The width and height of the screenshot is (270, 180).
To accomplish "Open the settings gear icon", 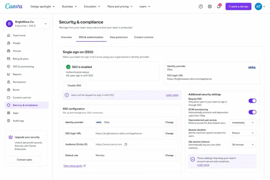I will (x=210, y=7).
